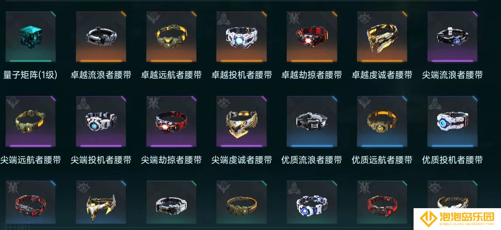Choose the 优质投机者腰带 belt icon
Image resolution: width=501 pixels, height=230 pixels.
click(452, 121)
